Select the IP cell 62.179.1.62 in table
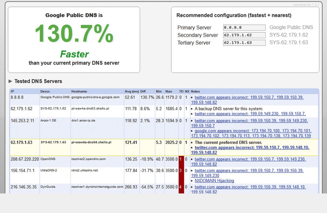 coord(22,109)
